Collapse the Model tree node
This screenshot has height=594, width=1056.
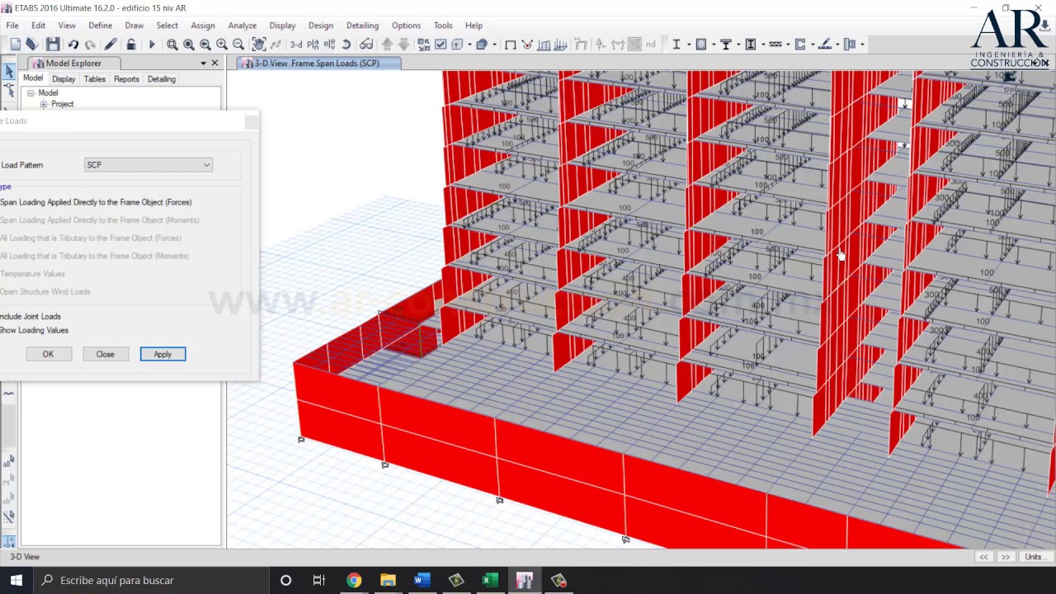coord(31,93)
